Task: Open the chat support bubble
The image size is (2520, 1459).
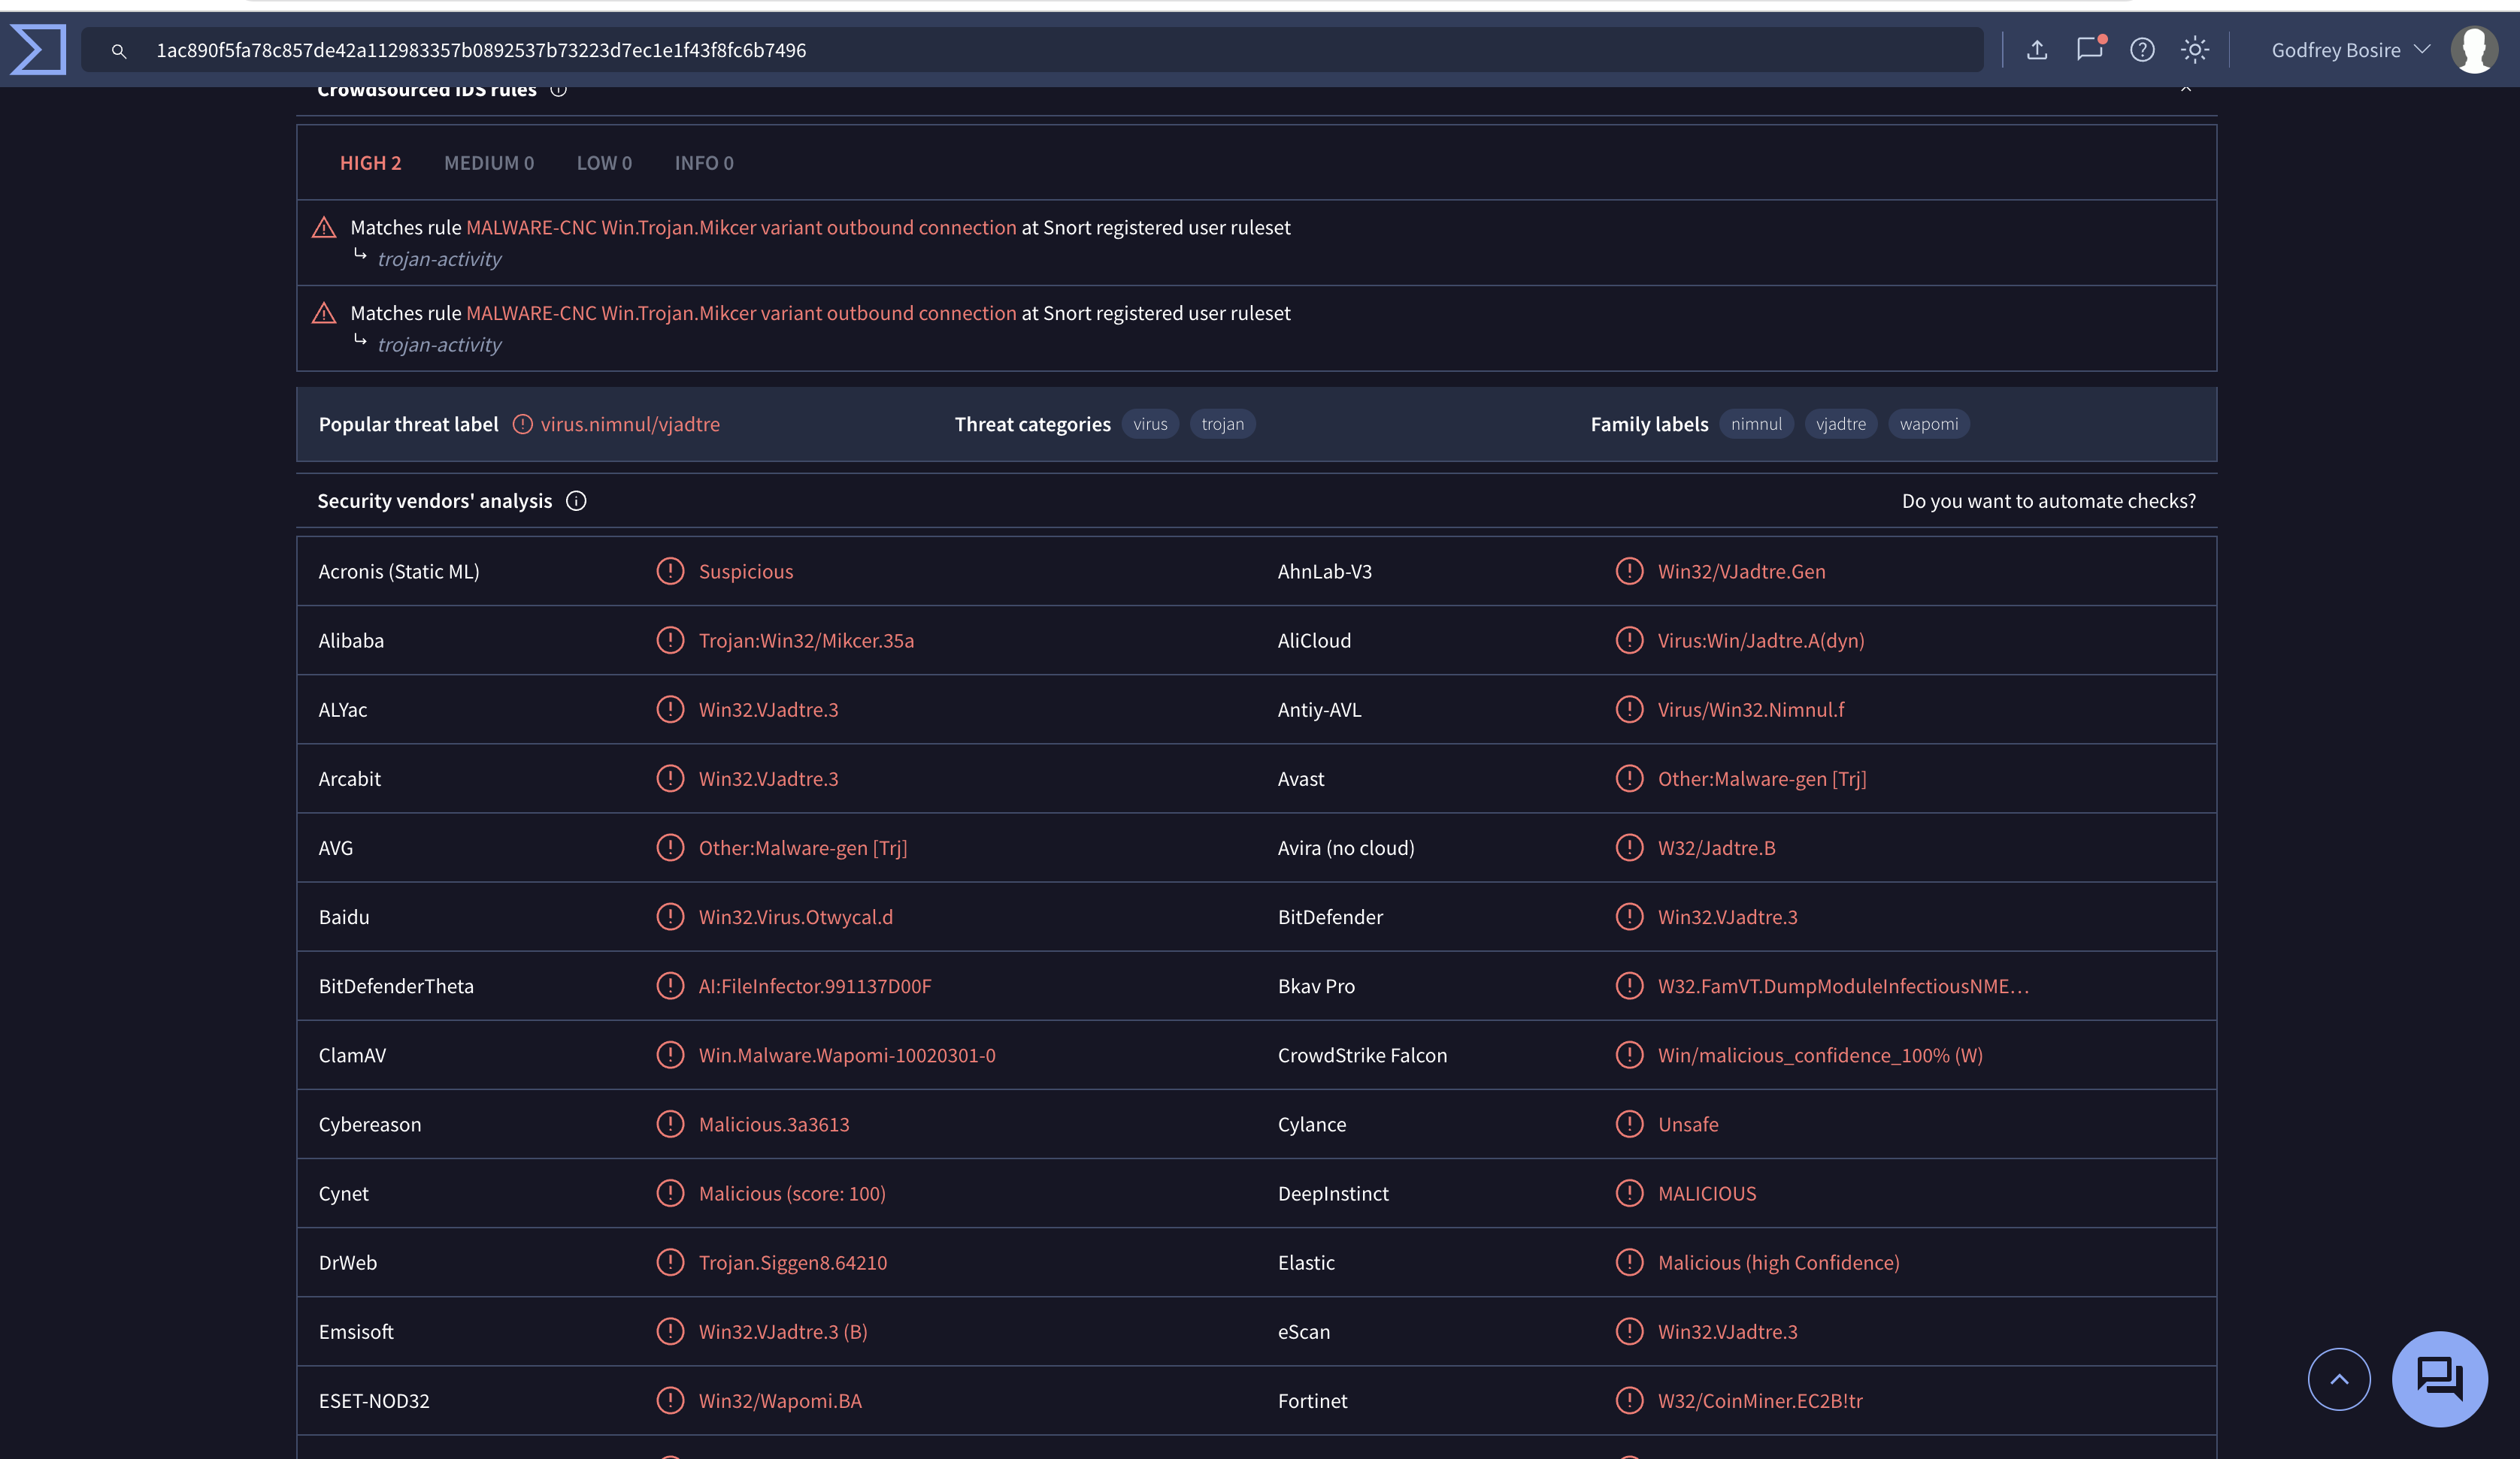Action: click(2439, 1379)
